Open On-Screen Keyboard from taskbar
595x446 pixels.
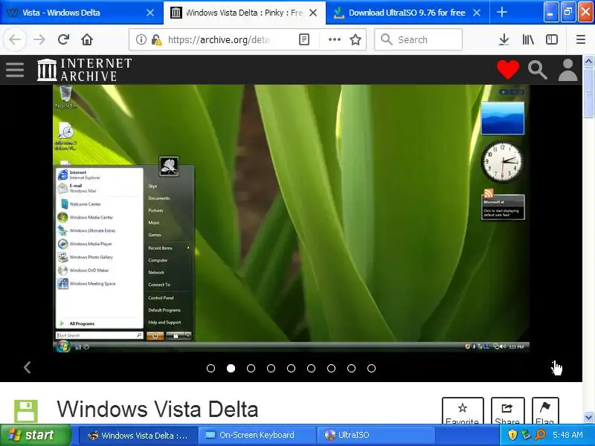[257, 436]
